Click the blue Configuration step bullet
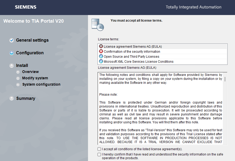Screen dimensions: 235x161 [x=12, y=53]
